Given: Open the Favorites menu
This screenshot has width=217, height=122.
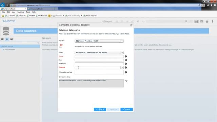Looking at the screenshot, I should pyautogui.click(x=21, y=12).
